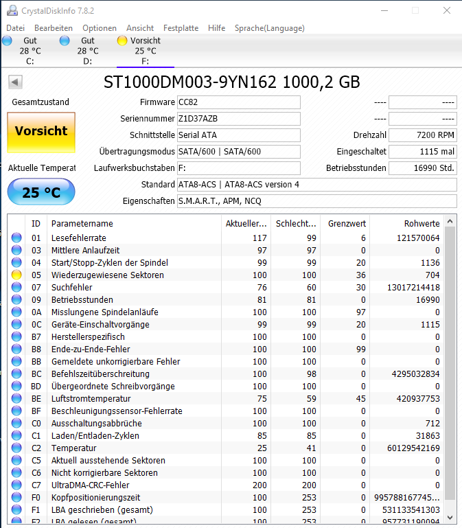Select the Start/Stopp-Zyklen der Spindel row
Screen dimensions: 462x528
(226, 263)
